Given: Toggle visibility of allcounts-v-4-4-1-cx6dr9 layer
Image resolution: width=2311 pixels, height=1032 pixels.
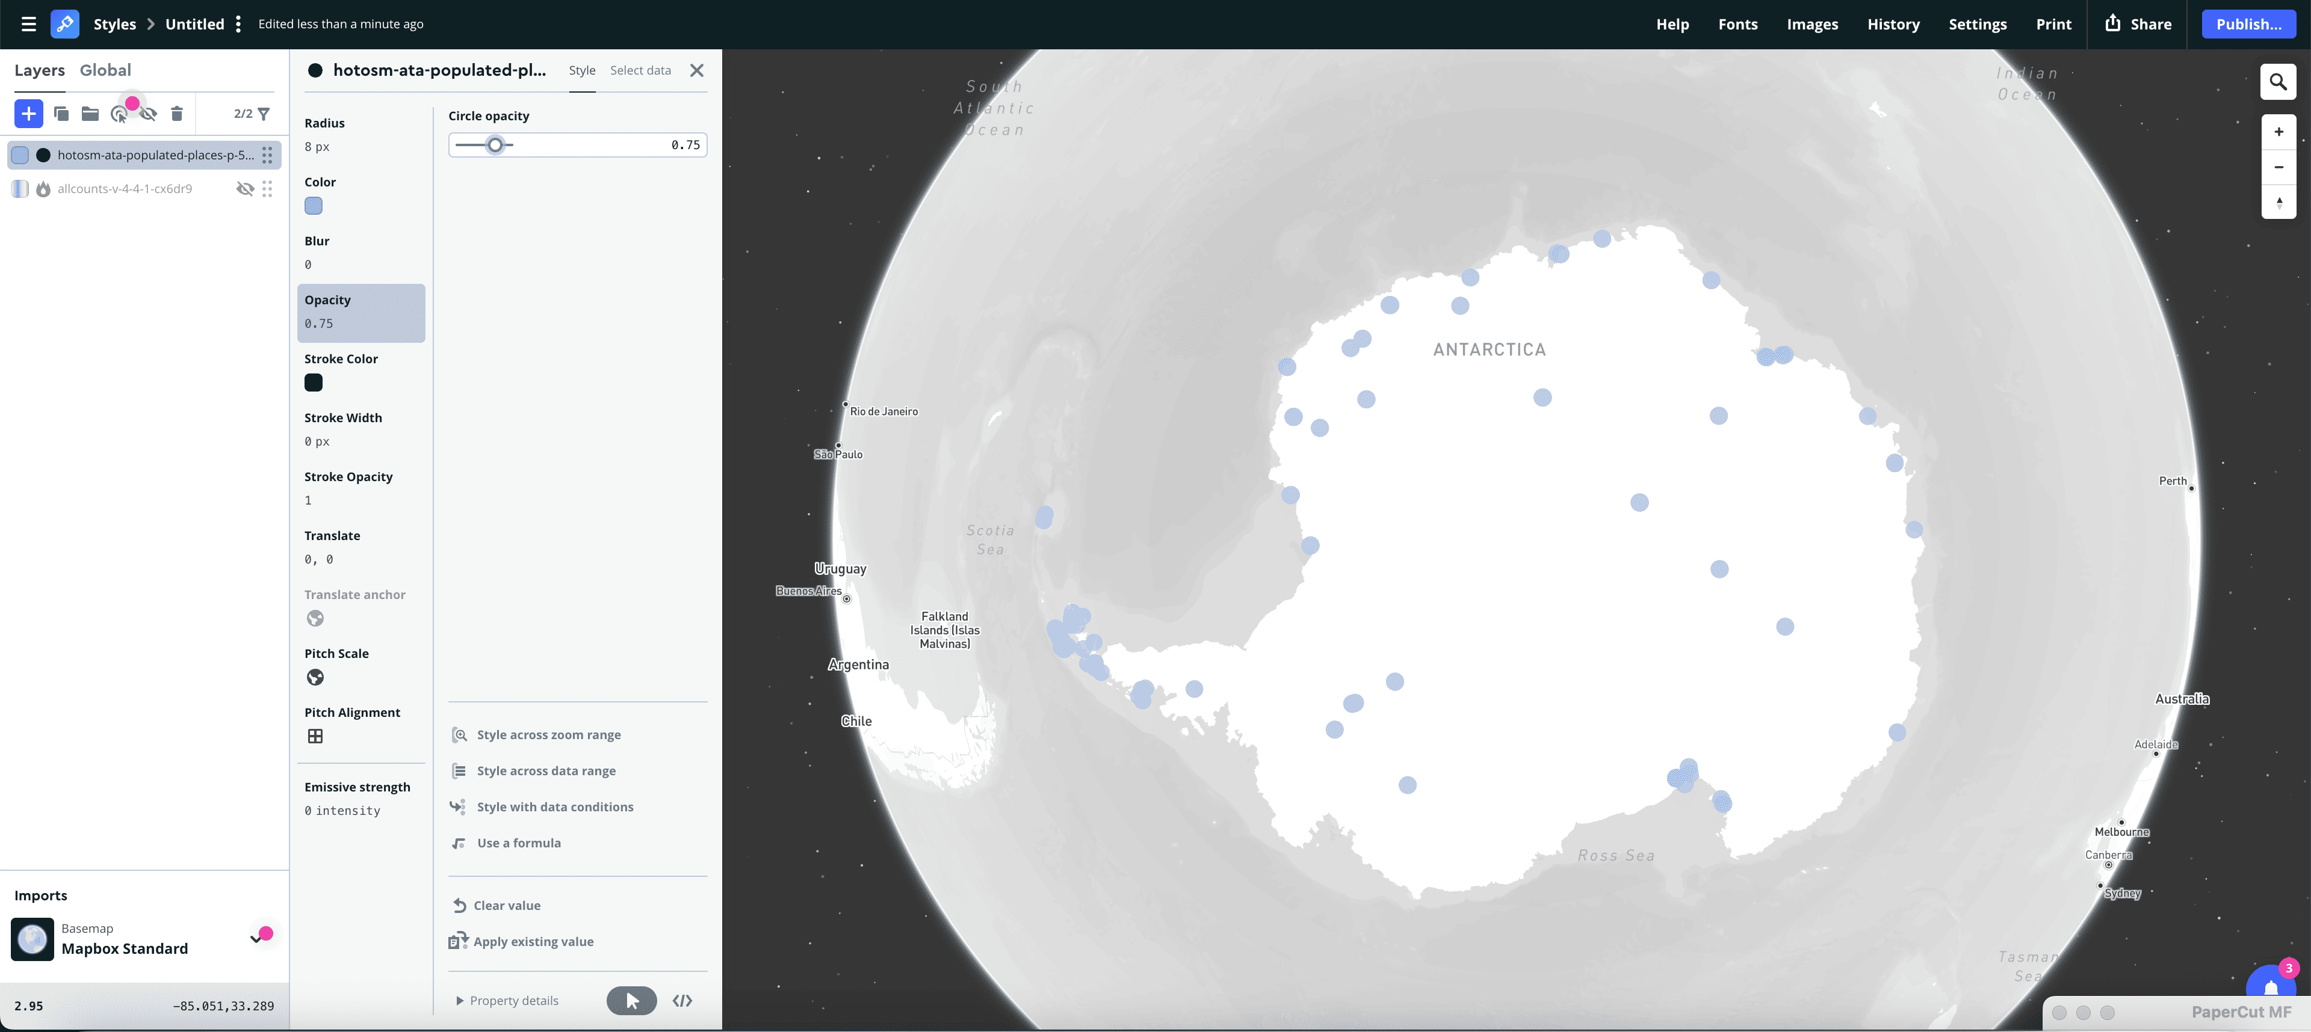Looking at the screenshot, I should (x=245, y=188).
